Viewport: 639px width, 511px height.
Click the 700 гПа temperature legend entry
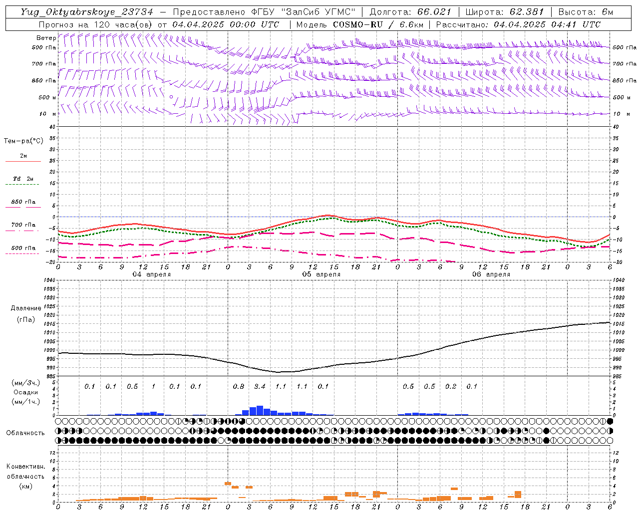coord(23,228)
